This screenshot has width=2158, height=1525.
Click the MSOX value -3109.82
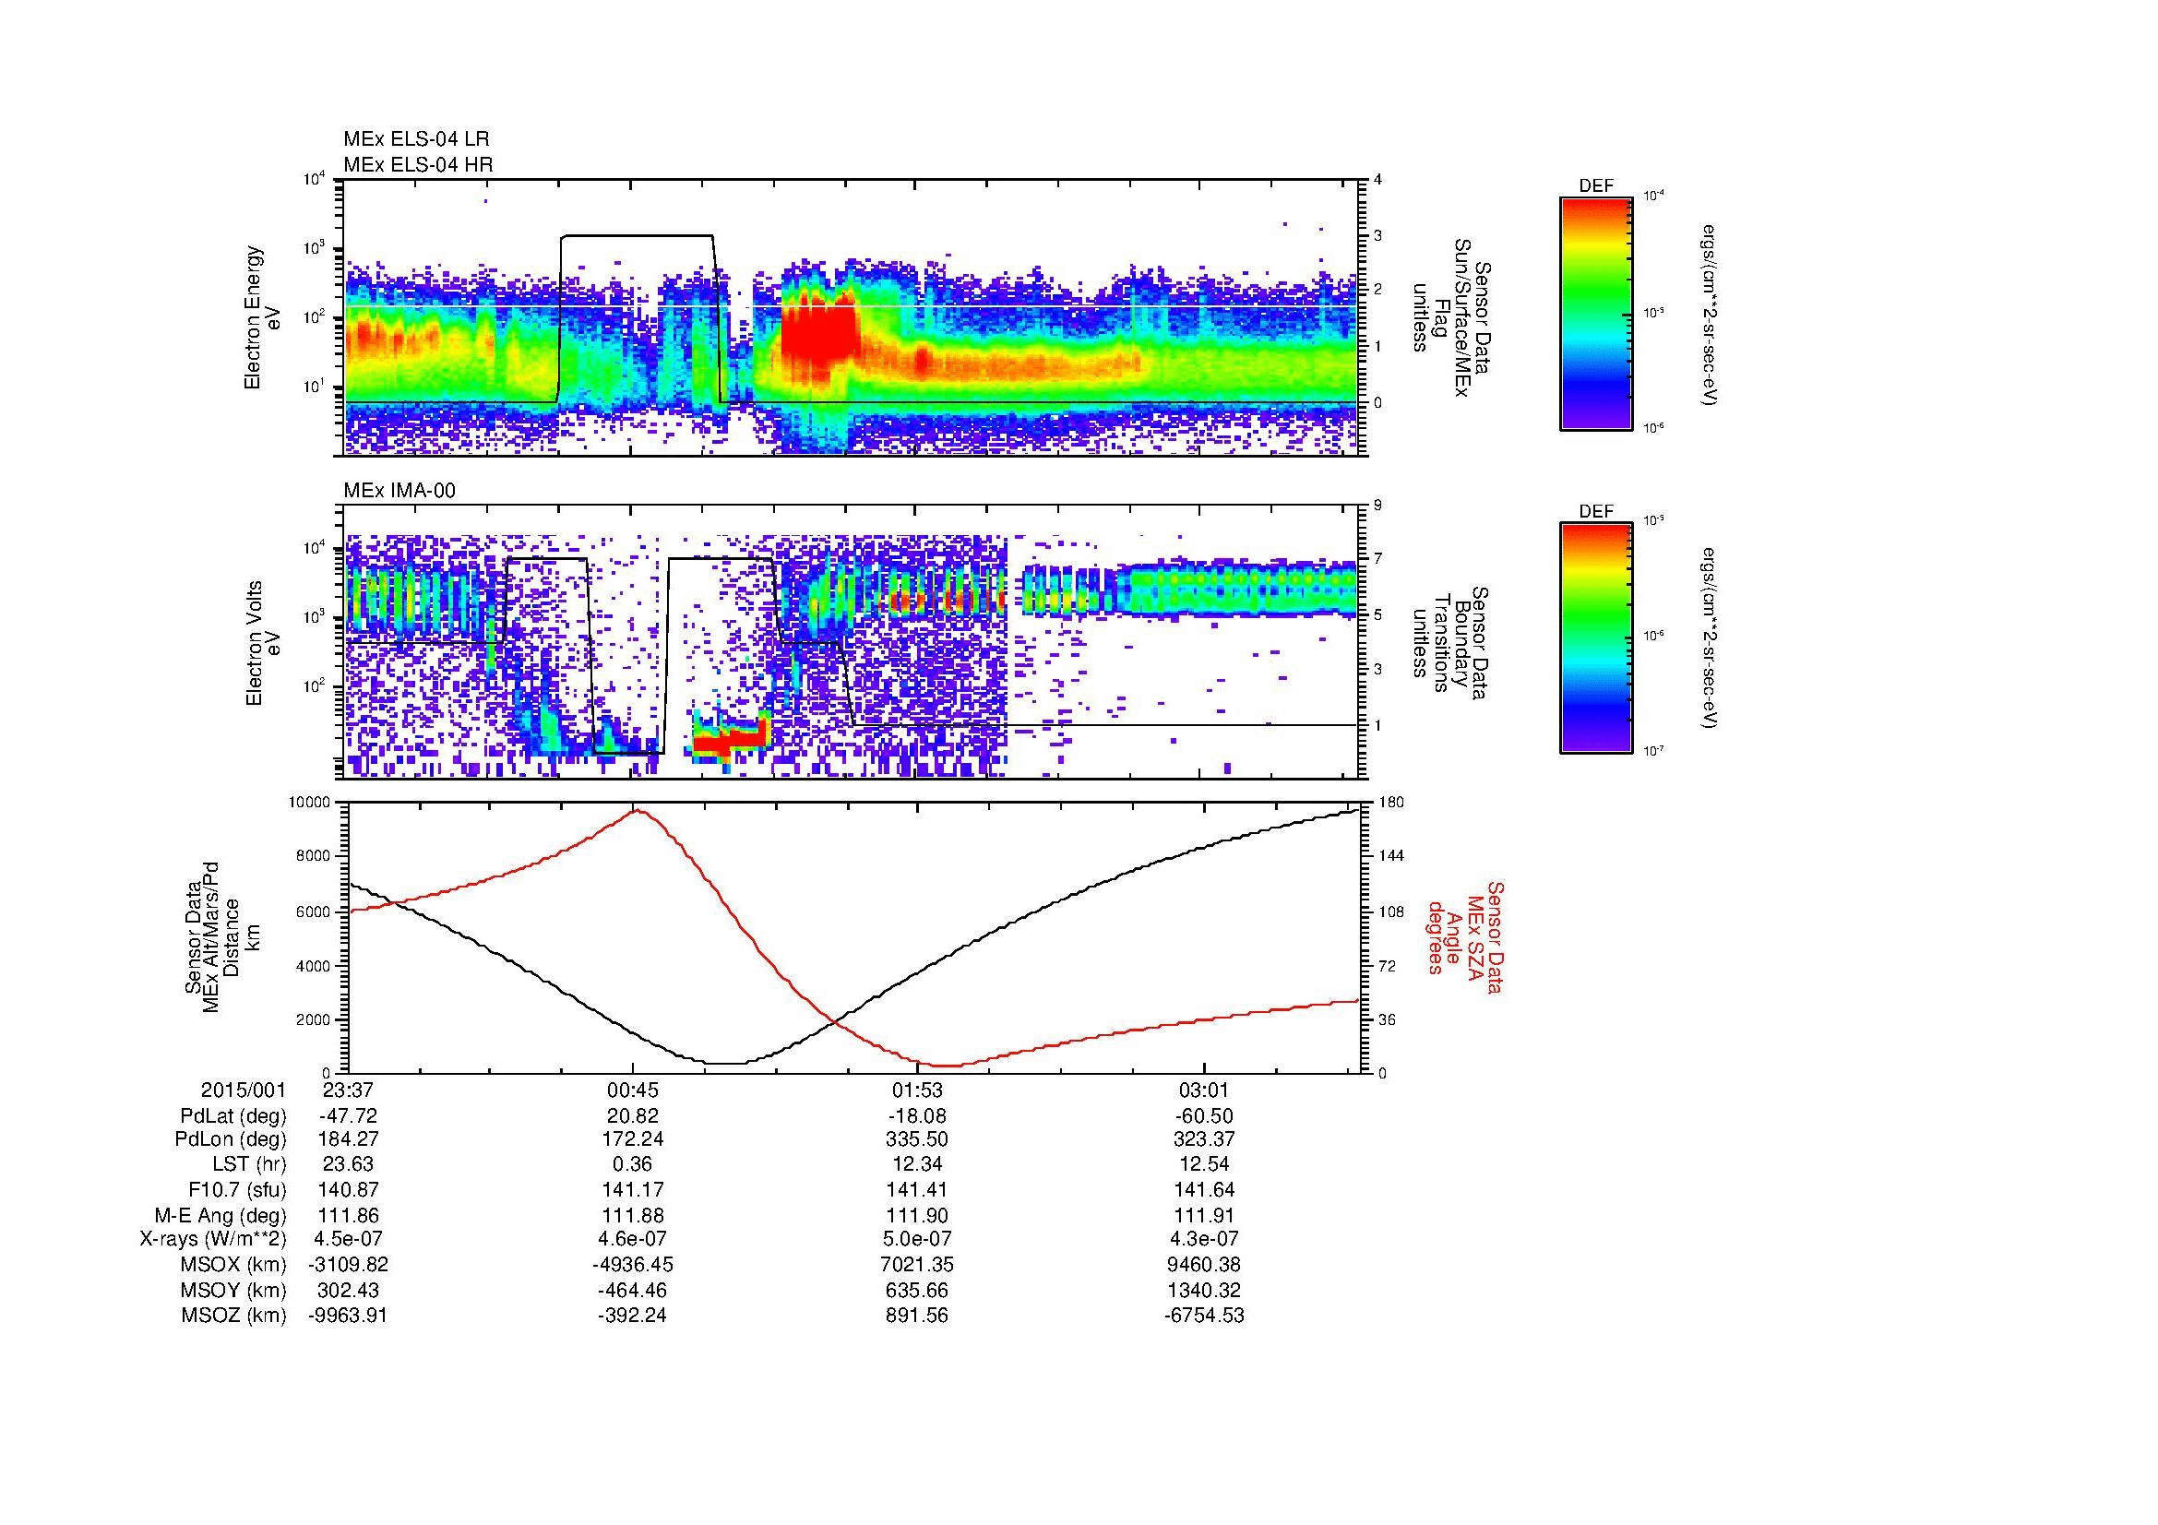tap(348, 1265)
